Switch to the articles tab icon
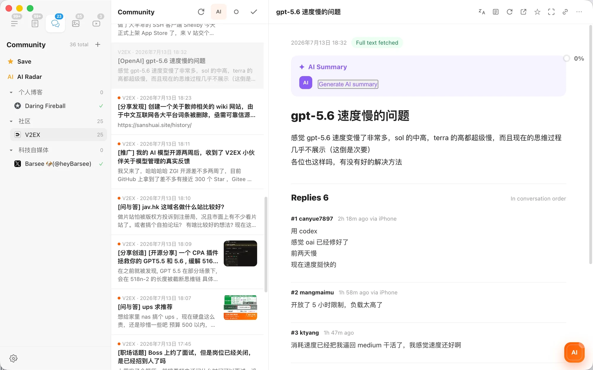593x370 pixels. pyautogui.click(x=35, y=23)
